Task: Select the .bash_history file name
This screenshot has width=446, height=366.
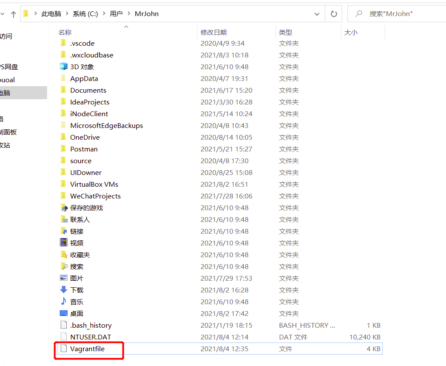Action: click(x=91, y=326)
